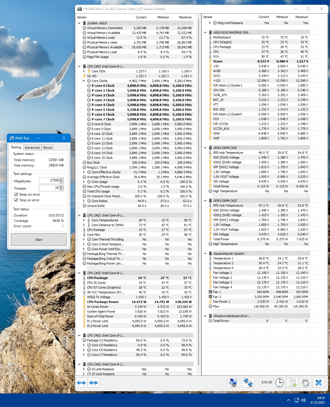Screen dimensions: 330x407
Task: Click the Fan 1 sensor icon
Action: 210,292
